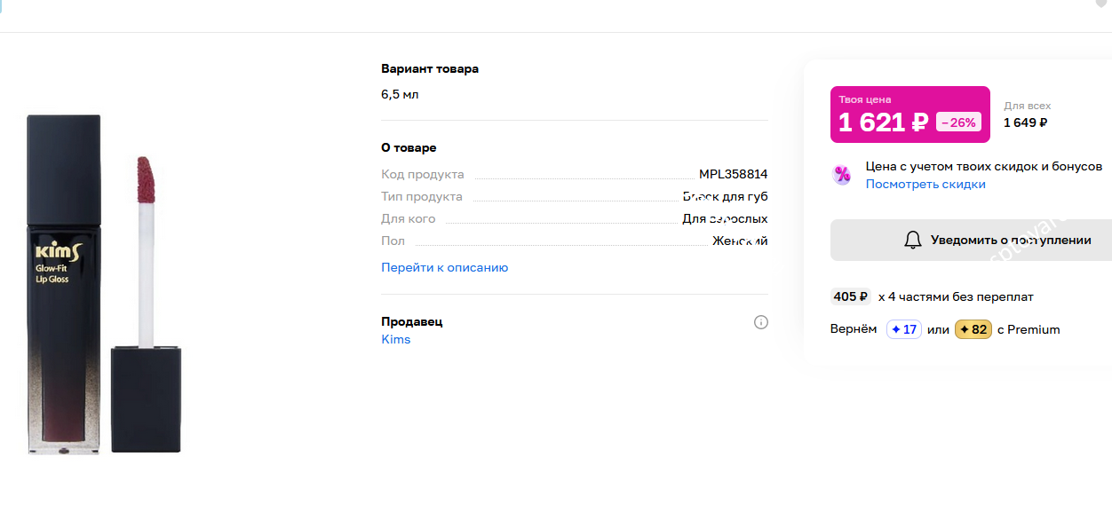Open the Kims seller link
Screen dimensions: 1112x529
(x=396, y=339)
